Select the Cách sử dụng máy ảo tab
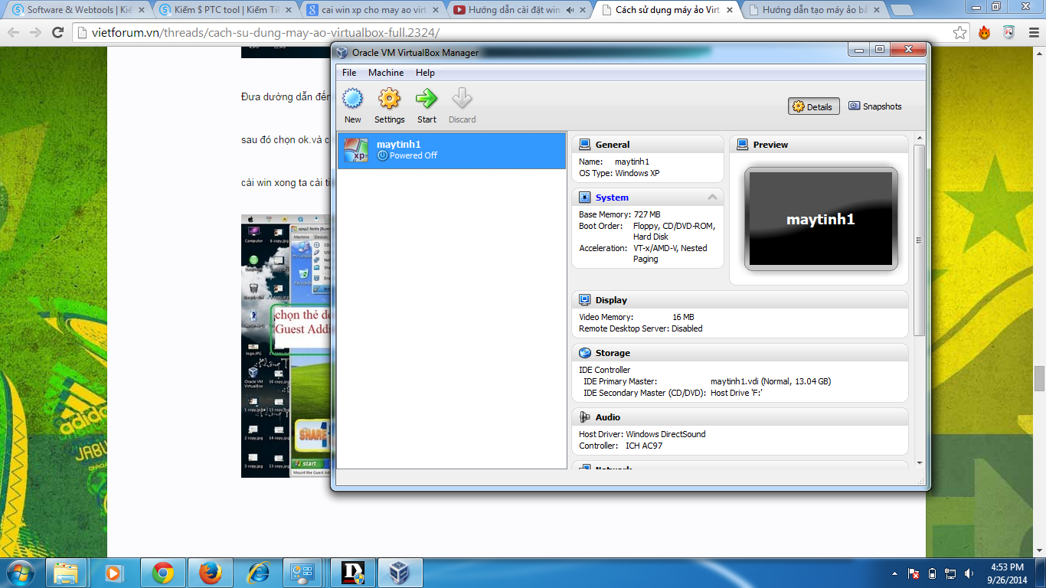The height and width of the screenshot is (588, 1046). coord(667,10)
